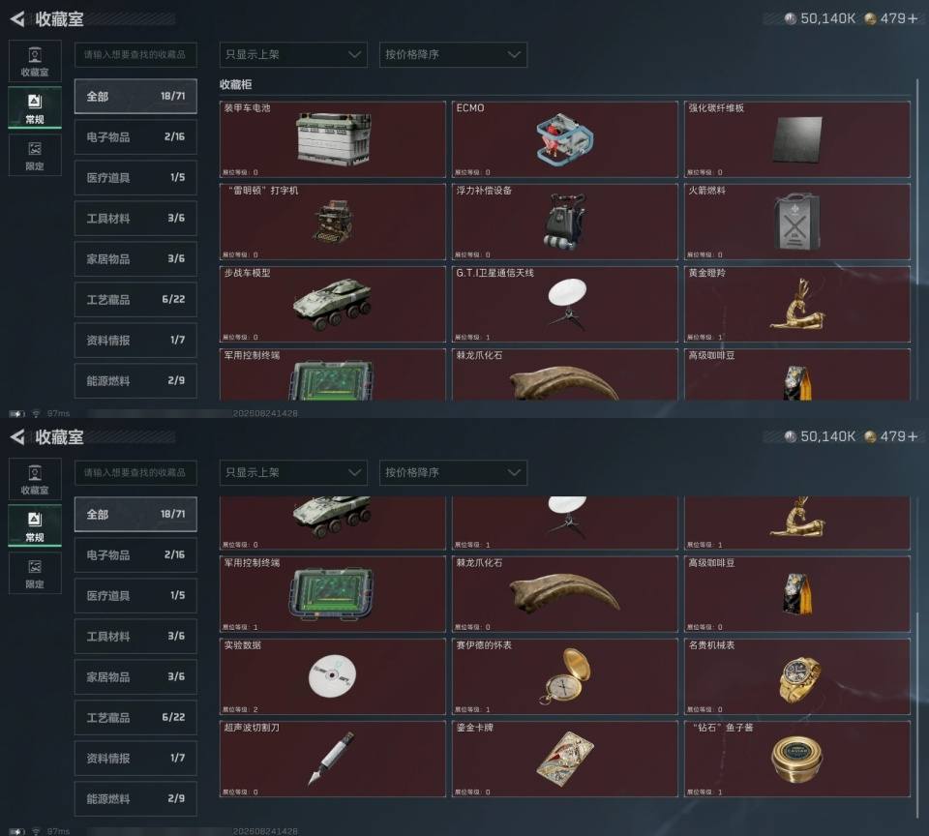Select 全部 category in lower screenshot
The width and height of the screenshot is (929, 836).
tap(135, 515)
